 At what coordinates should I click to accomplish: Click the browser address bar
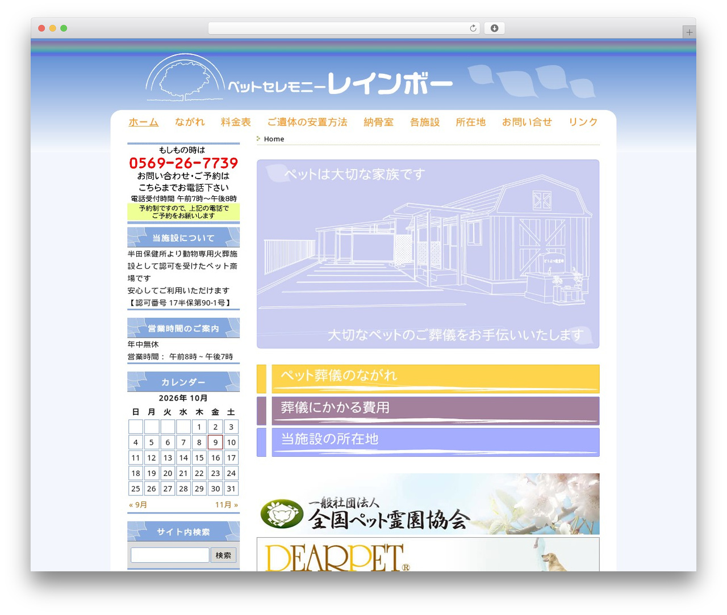[x=344, y=28]
